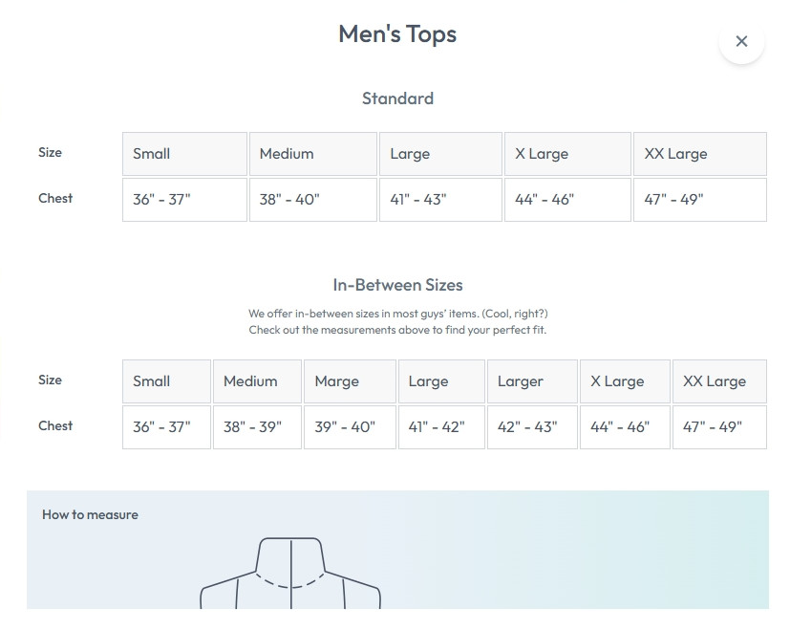
Task: Click the in-between sizes description text
Action: [x=397, y=321]
